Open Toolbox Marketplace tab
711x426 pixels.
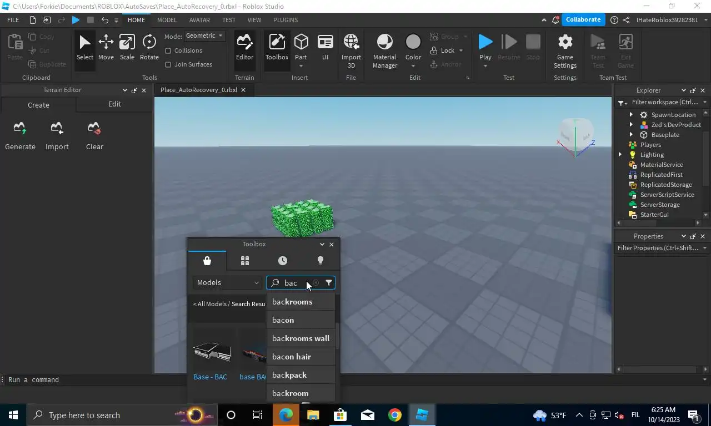coord(207,261)
